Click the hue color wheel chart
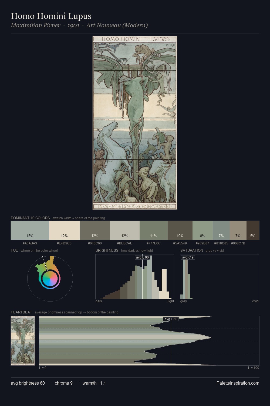Viewport: 270px width, 406px height. [50, 279]
